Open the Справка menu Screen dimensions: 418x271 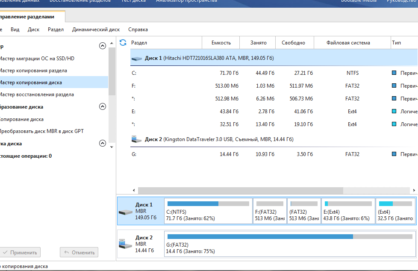(138, 29)
